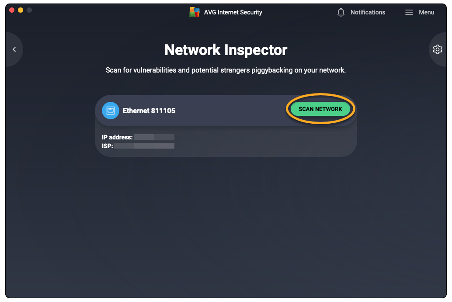
Task: Open the Notifications label
Action: (368, 12)
